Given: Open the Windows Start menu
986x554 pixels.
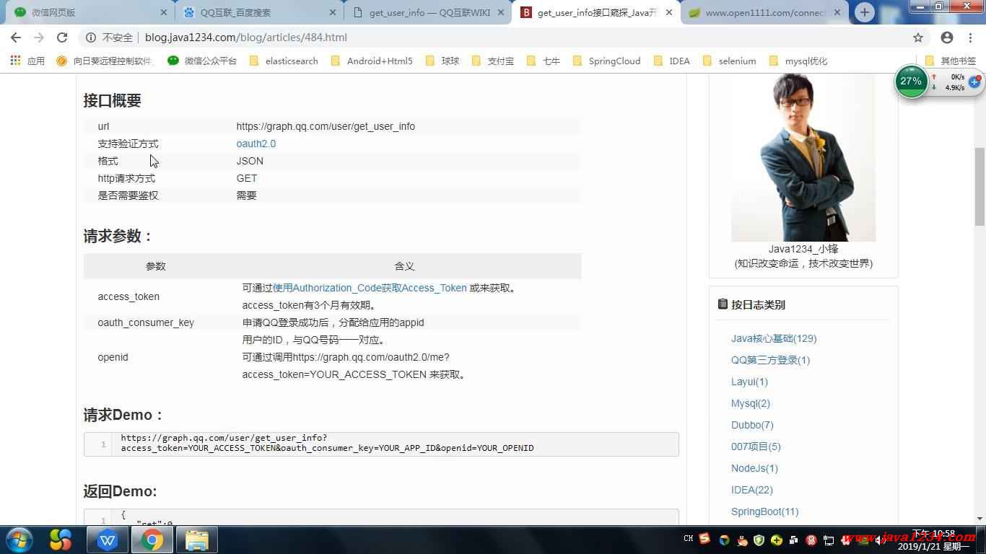Looking at the screenshot, I should pyautogui.click(x=18, y=540).
